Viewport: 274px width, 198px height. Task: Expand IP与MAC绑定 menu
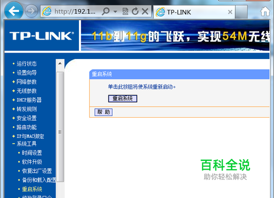click(x=30, y=136)
